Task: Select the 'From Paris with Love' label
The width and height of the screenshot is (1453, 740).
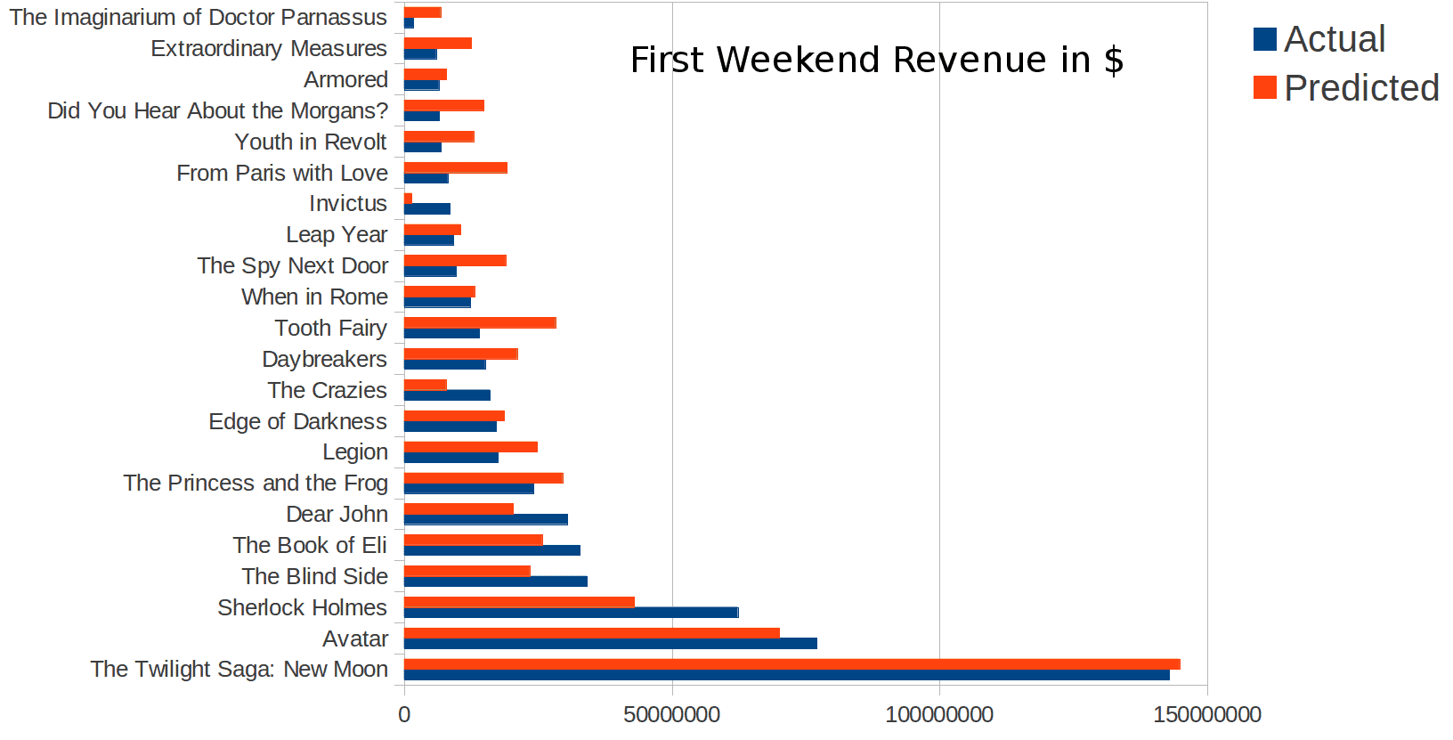Action: tap(282, 173)
